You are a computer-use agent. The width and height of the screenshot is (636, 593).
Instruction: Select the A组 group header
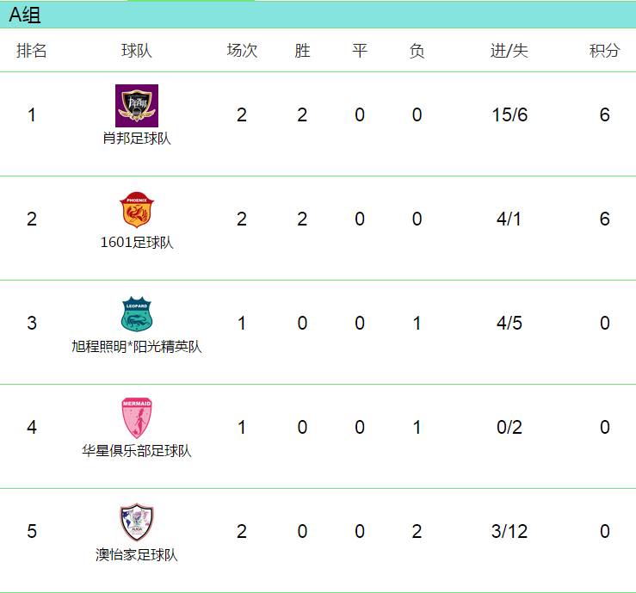point(25,15)
